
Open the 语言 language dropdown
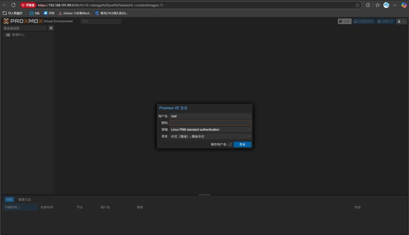coord(210,136)
